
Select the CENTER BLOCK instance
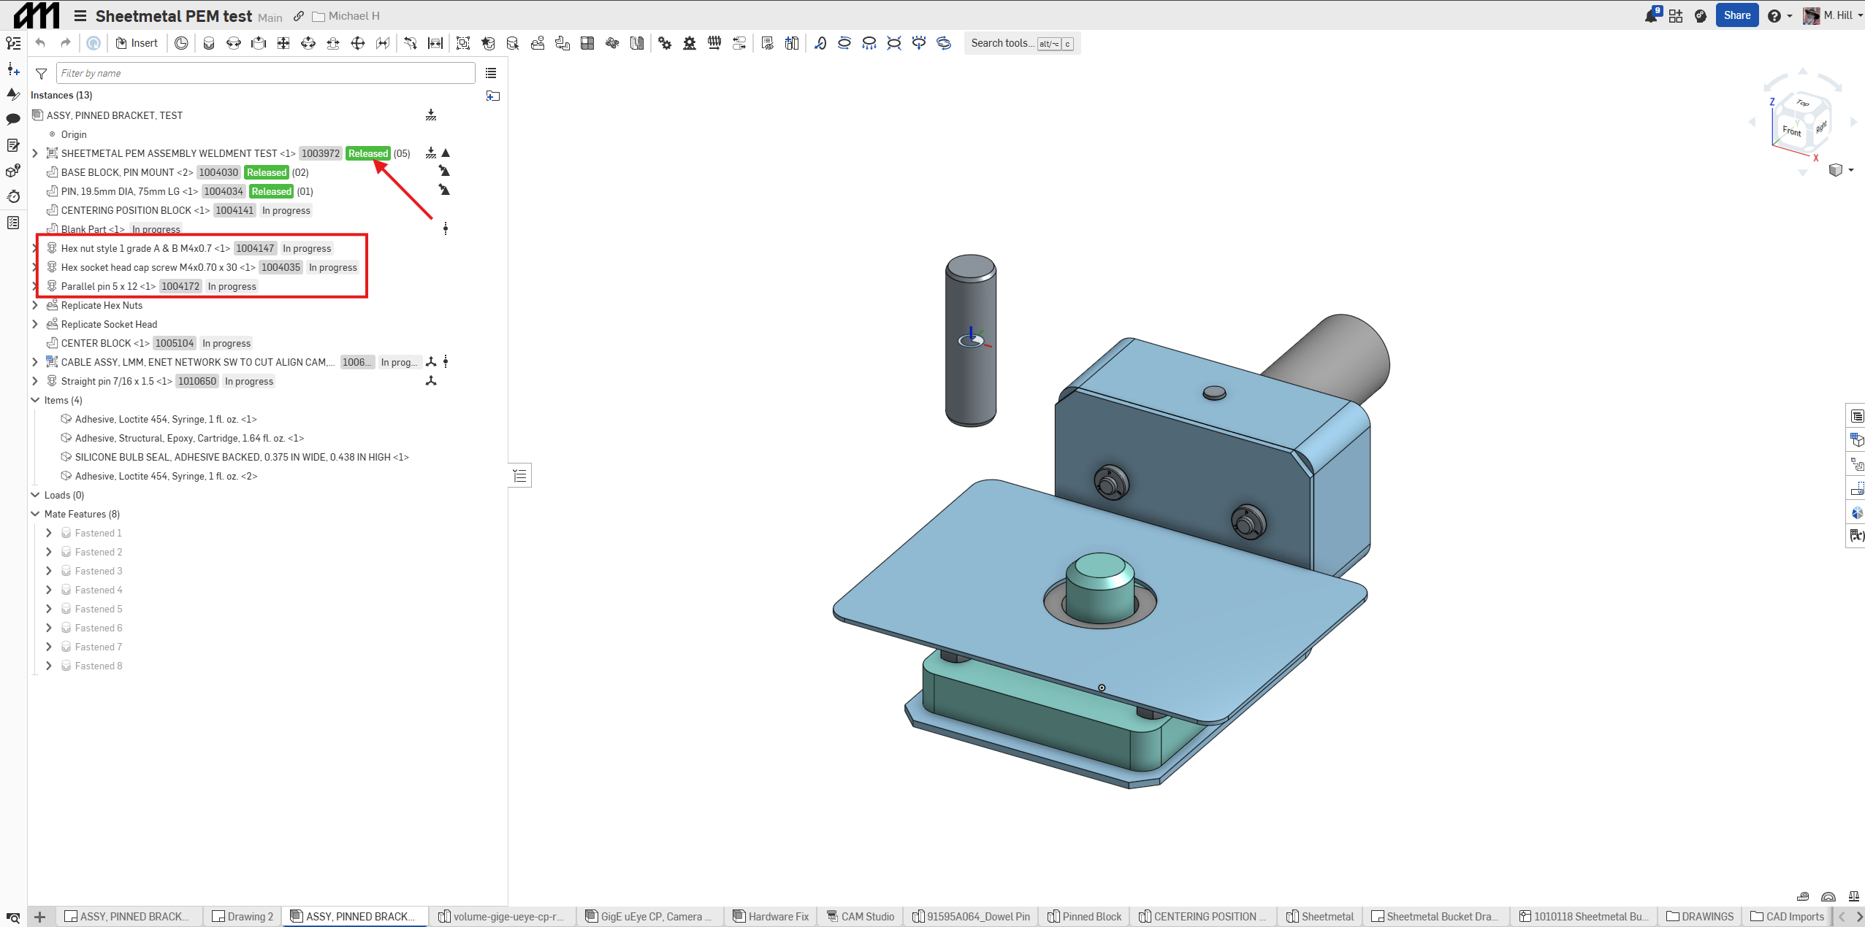(x=96, y=343)
